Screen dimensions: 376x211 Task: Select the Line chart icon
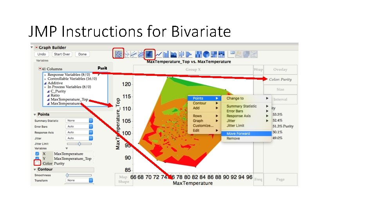tap(159, 55)
